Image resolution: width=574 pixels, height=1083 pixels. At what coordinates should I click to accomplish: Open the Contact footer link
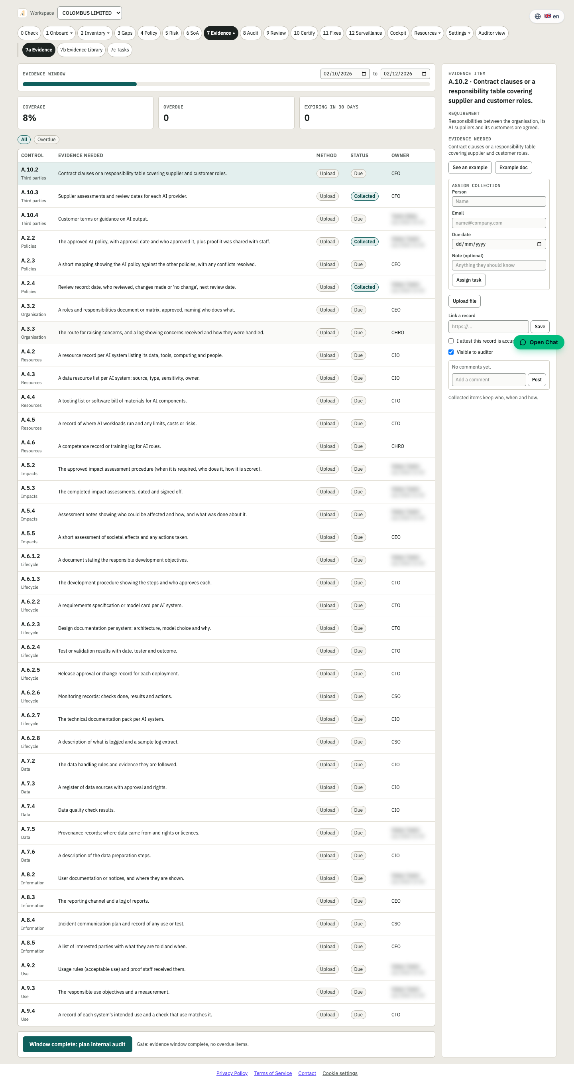click(307, 1073)
